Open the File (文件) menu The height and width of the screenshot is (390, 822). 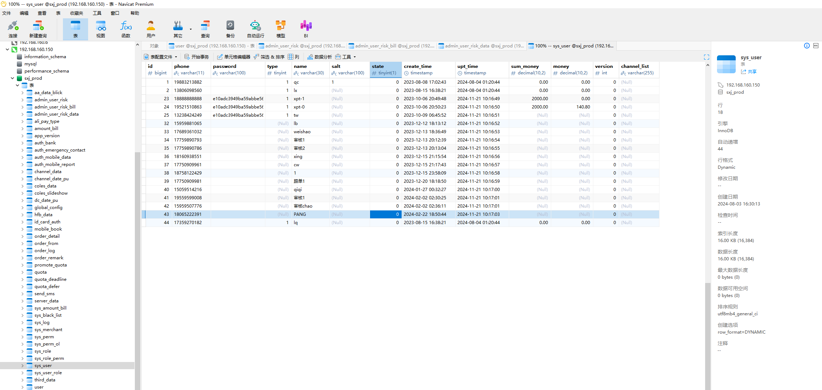coord(6,13)
